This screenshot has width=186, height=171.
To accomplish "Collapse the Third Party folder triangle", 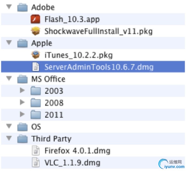I will click(9, 138).
